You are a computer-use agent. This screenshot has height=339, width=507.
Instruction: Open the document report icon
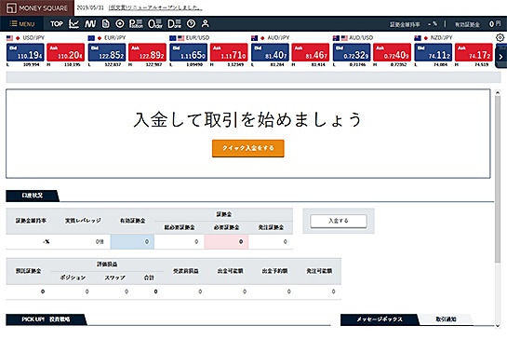[106, 23]
